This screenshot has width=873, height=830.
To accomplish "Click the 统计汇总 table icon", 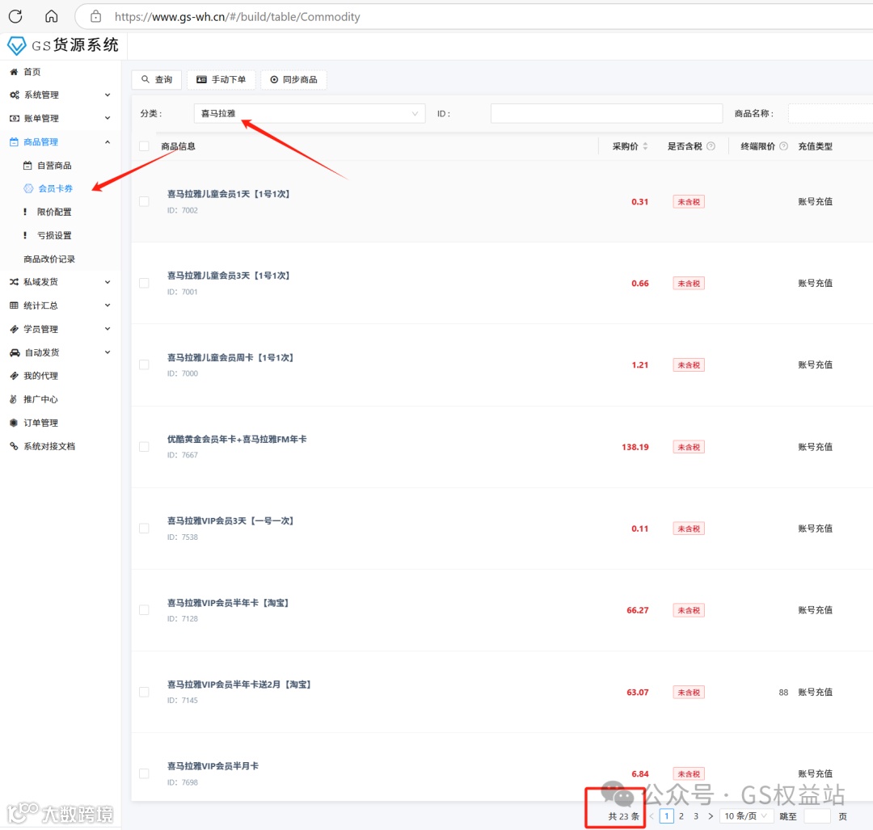I will click(14, 305).
